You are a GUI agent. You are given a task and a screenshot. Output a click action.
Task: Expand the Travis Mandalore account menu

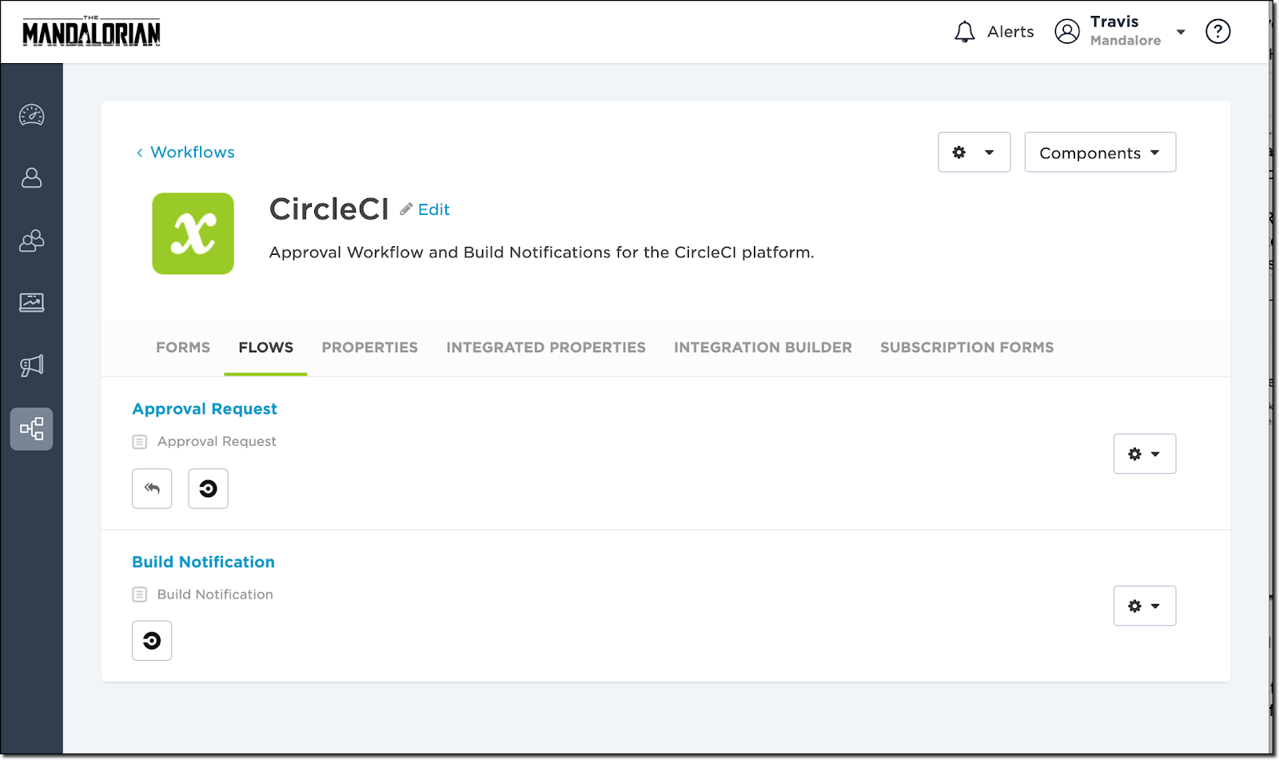click(1181, 31)
